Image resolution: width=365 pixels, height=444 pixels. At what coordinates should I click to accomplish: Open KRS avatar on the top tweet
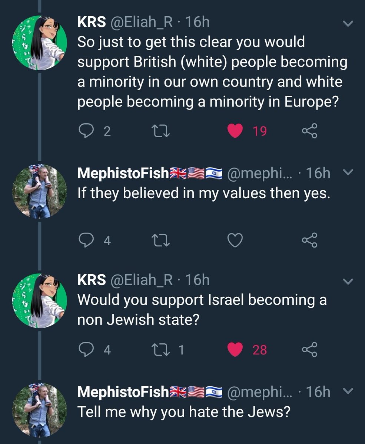pos(40,43)
